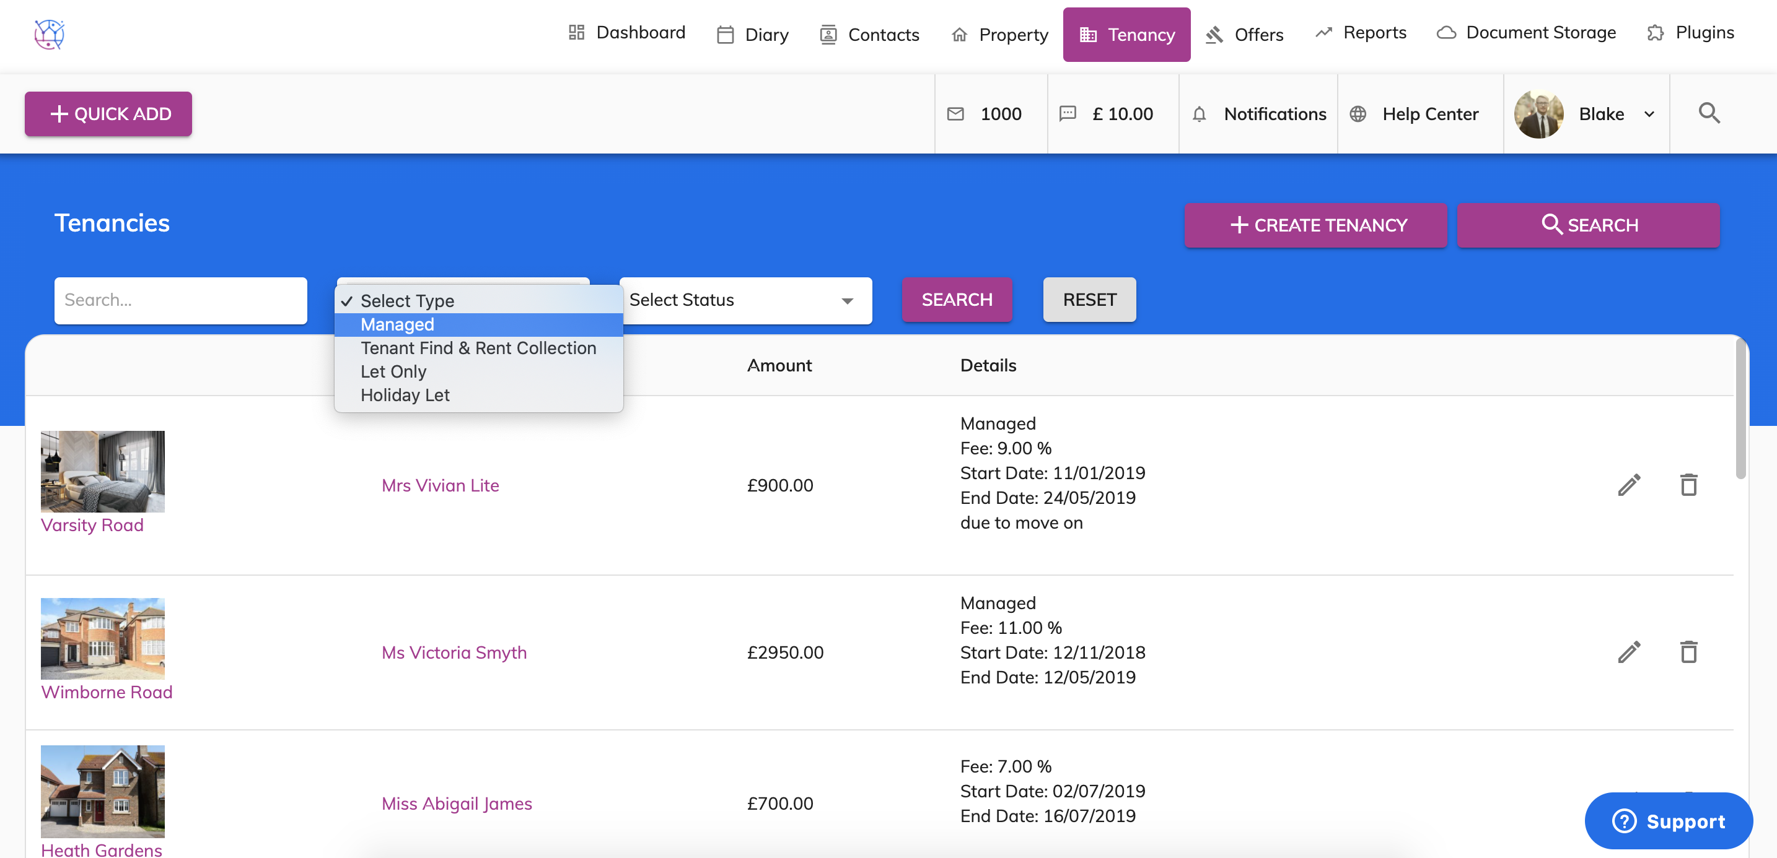Open Blake user account menu
Image resolution: width=1777 pixels, height=858 pixels.
[x=1585, y=114]
